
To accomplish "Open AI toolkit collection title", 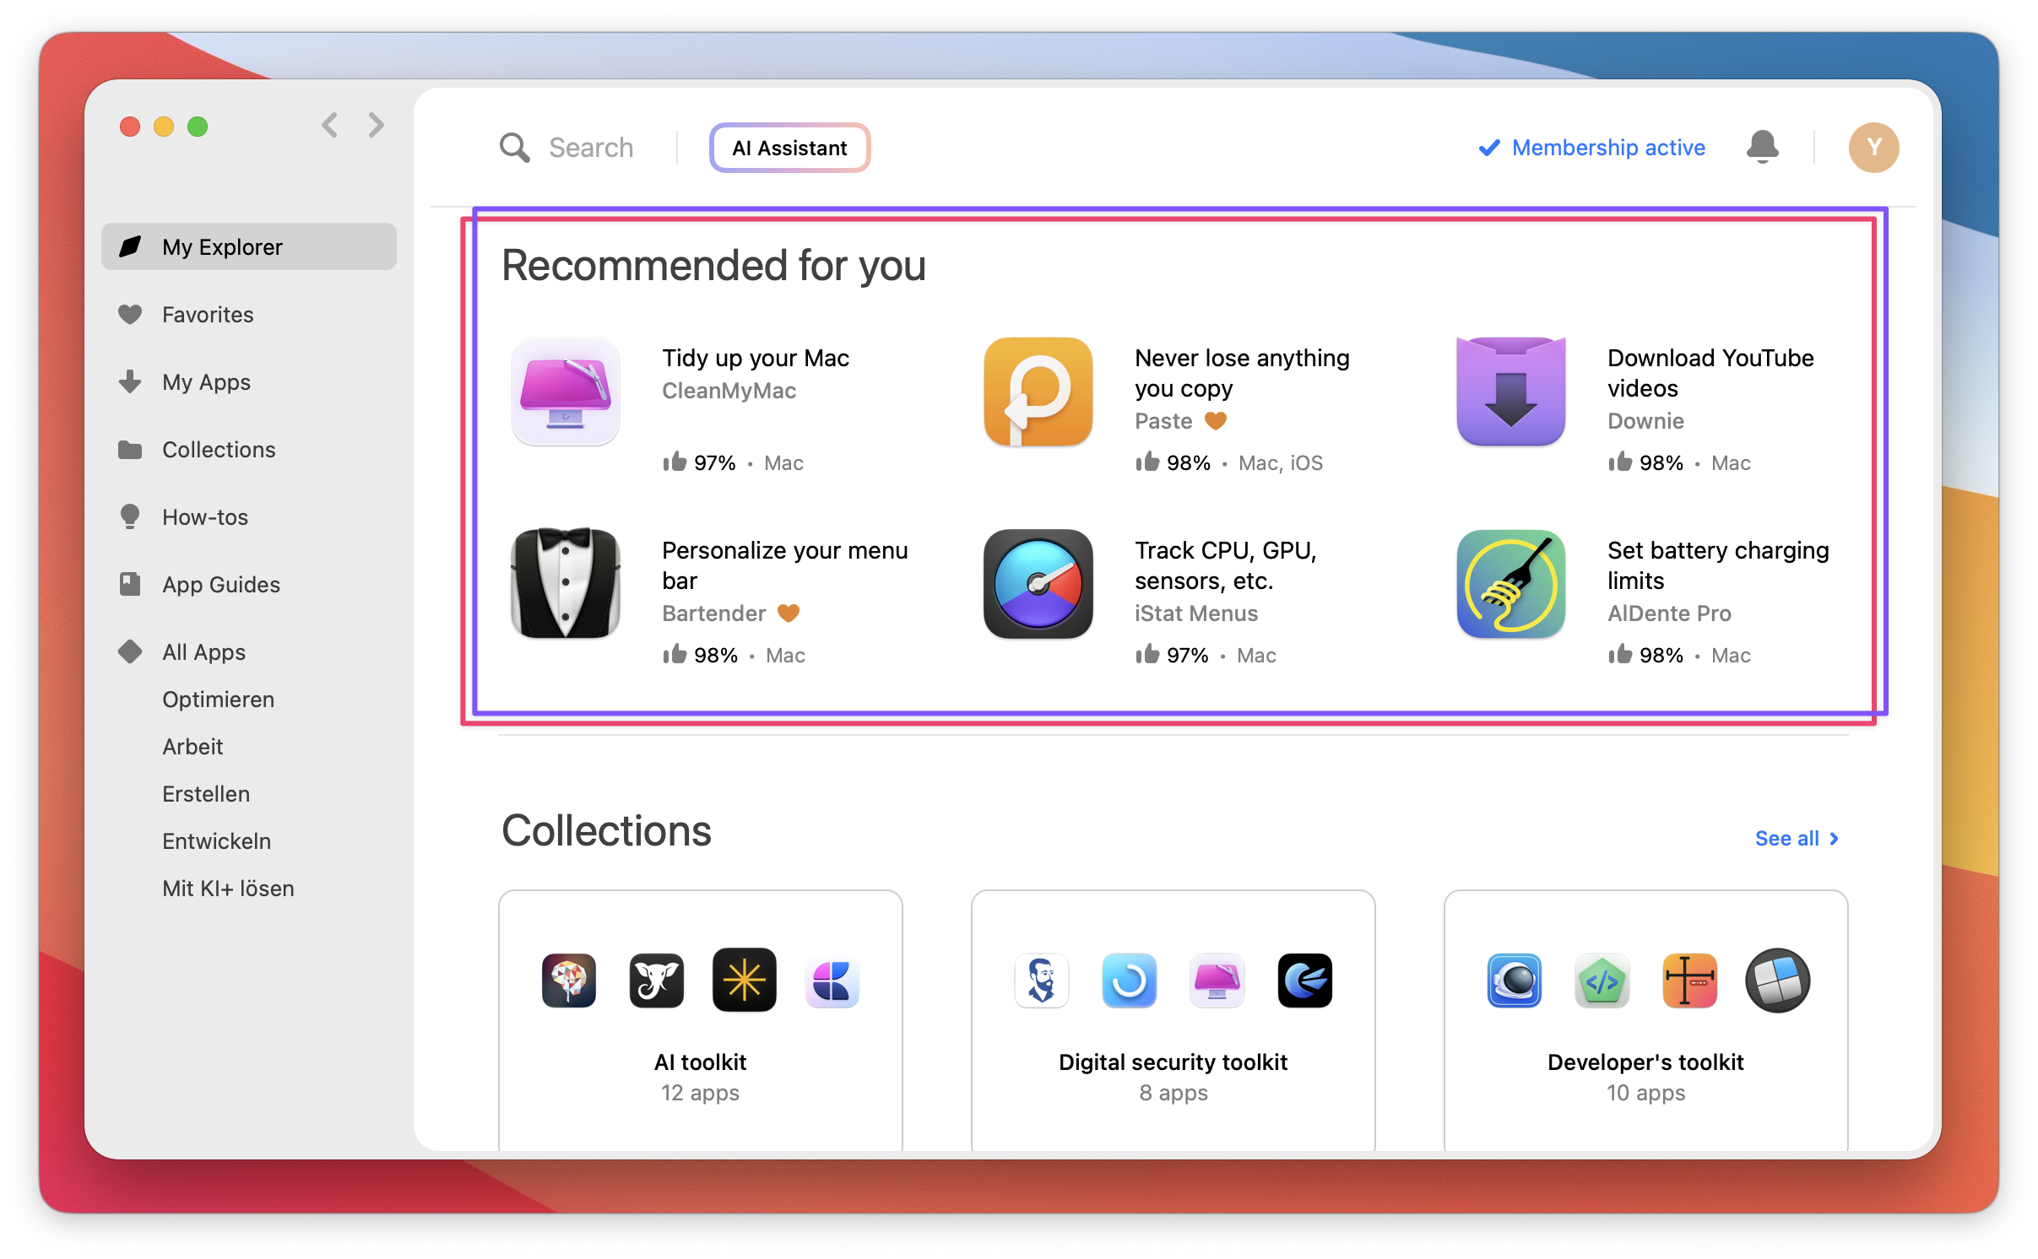I will pos(701,1062).
